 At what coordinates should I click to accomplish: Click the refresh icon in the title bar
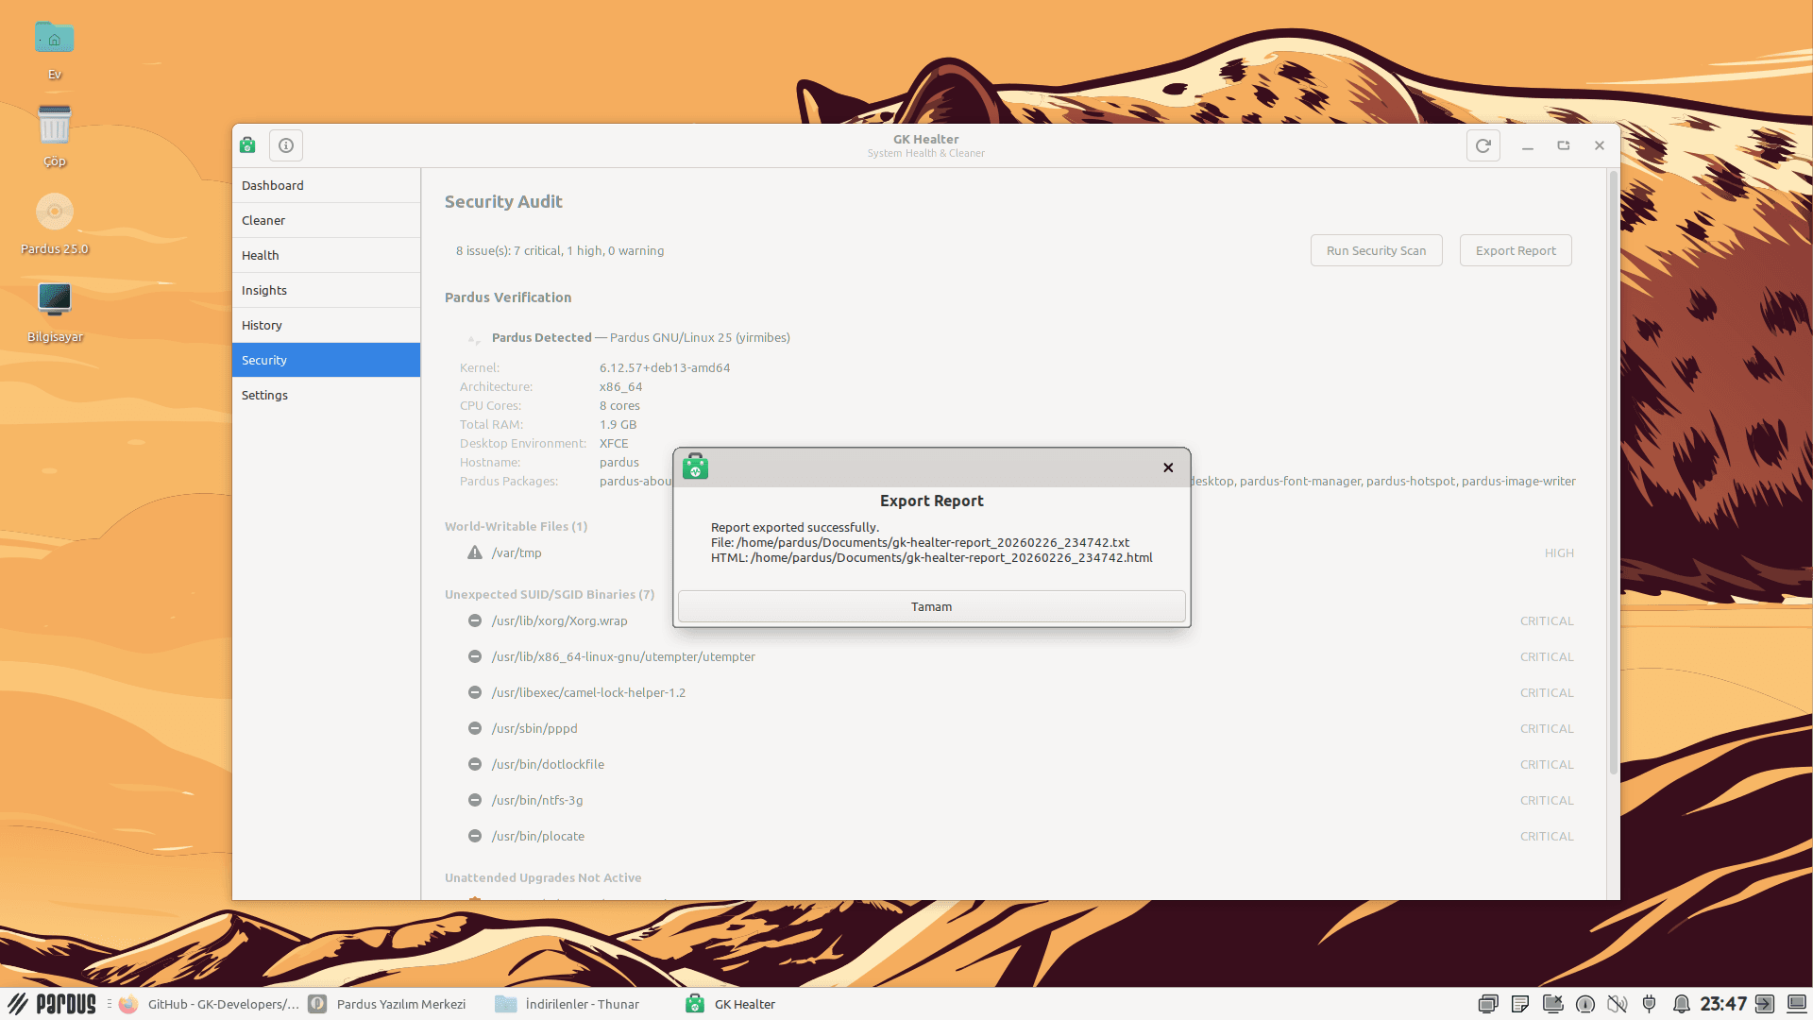(x=1483, y=145)
